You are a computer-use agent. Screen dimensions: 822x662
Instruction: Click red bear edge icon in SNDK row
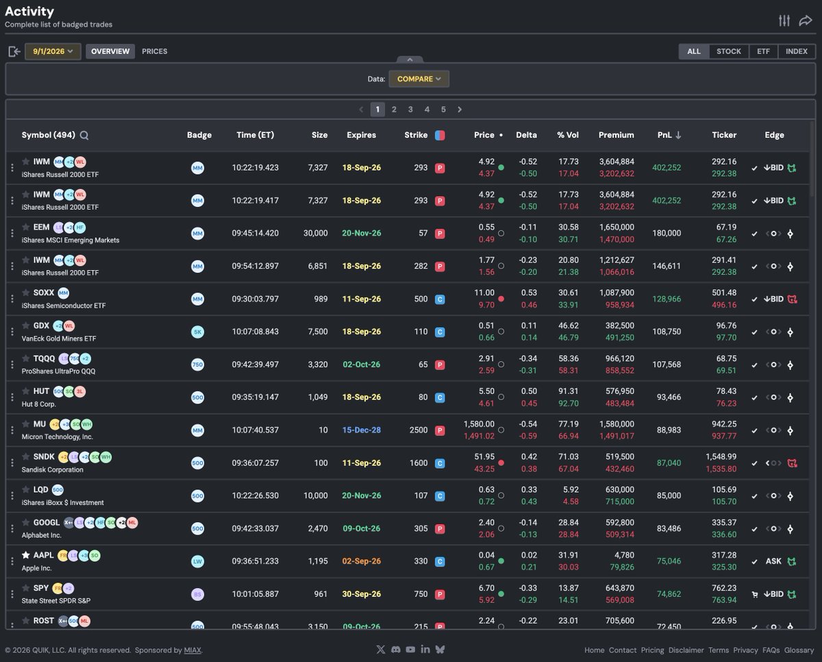tap(792, 463)
